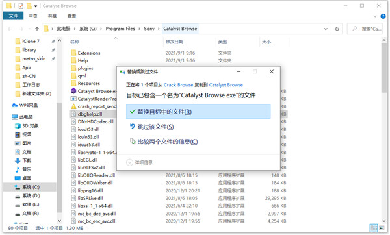Sort by 大小 column header
The image size is (390, 235).
click(266, 42)
